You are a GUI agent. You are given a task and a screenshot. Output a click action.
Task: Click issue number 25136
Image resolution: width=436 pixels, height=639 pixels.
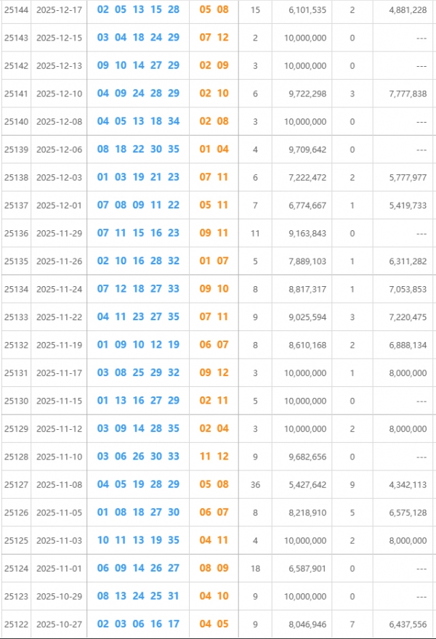pyautogui.click(x=15, y=233)
